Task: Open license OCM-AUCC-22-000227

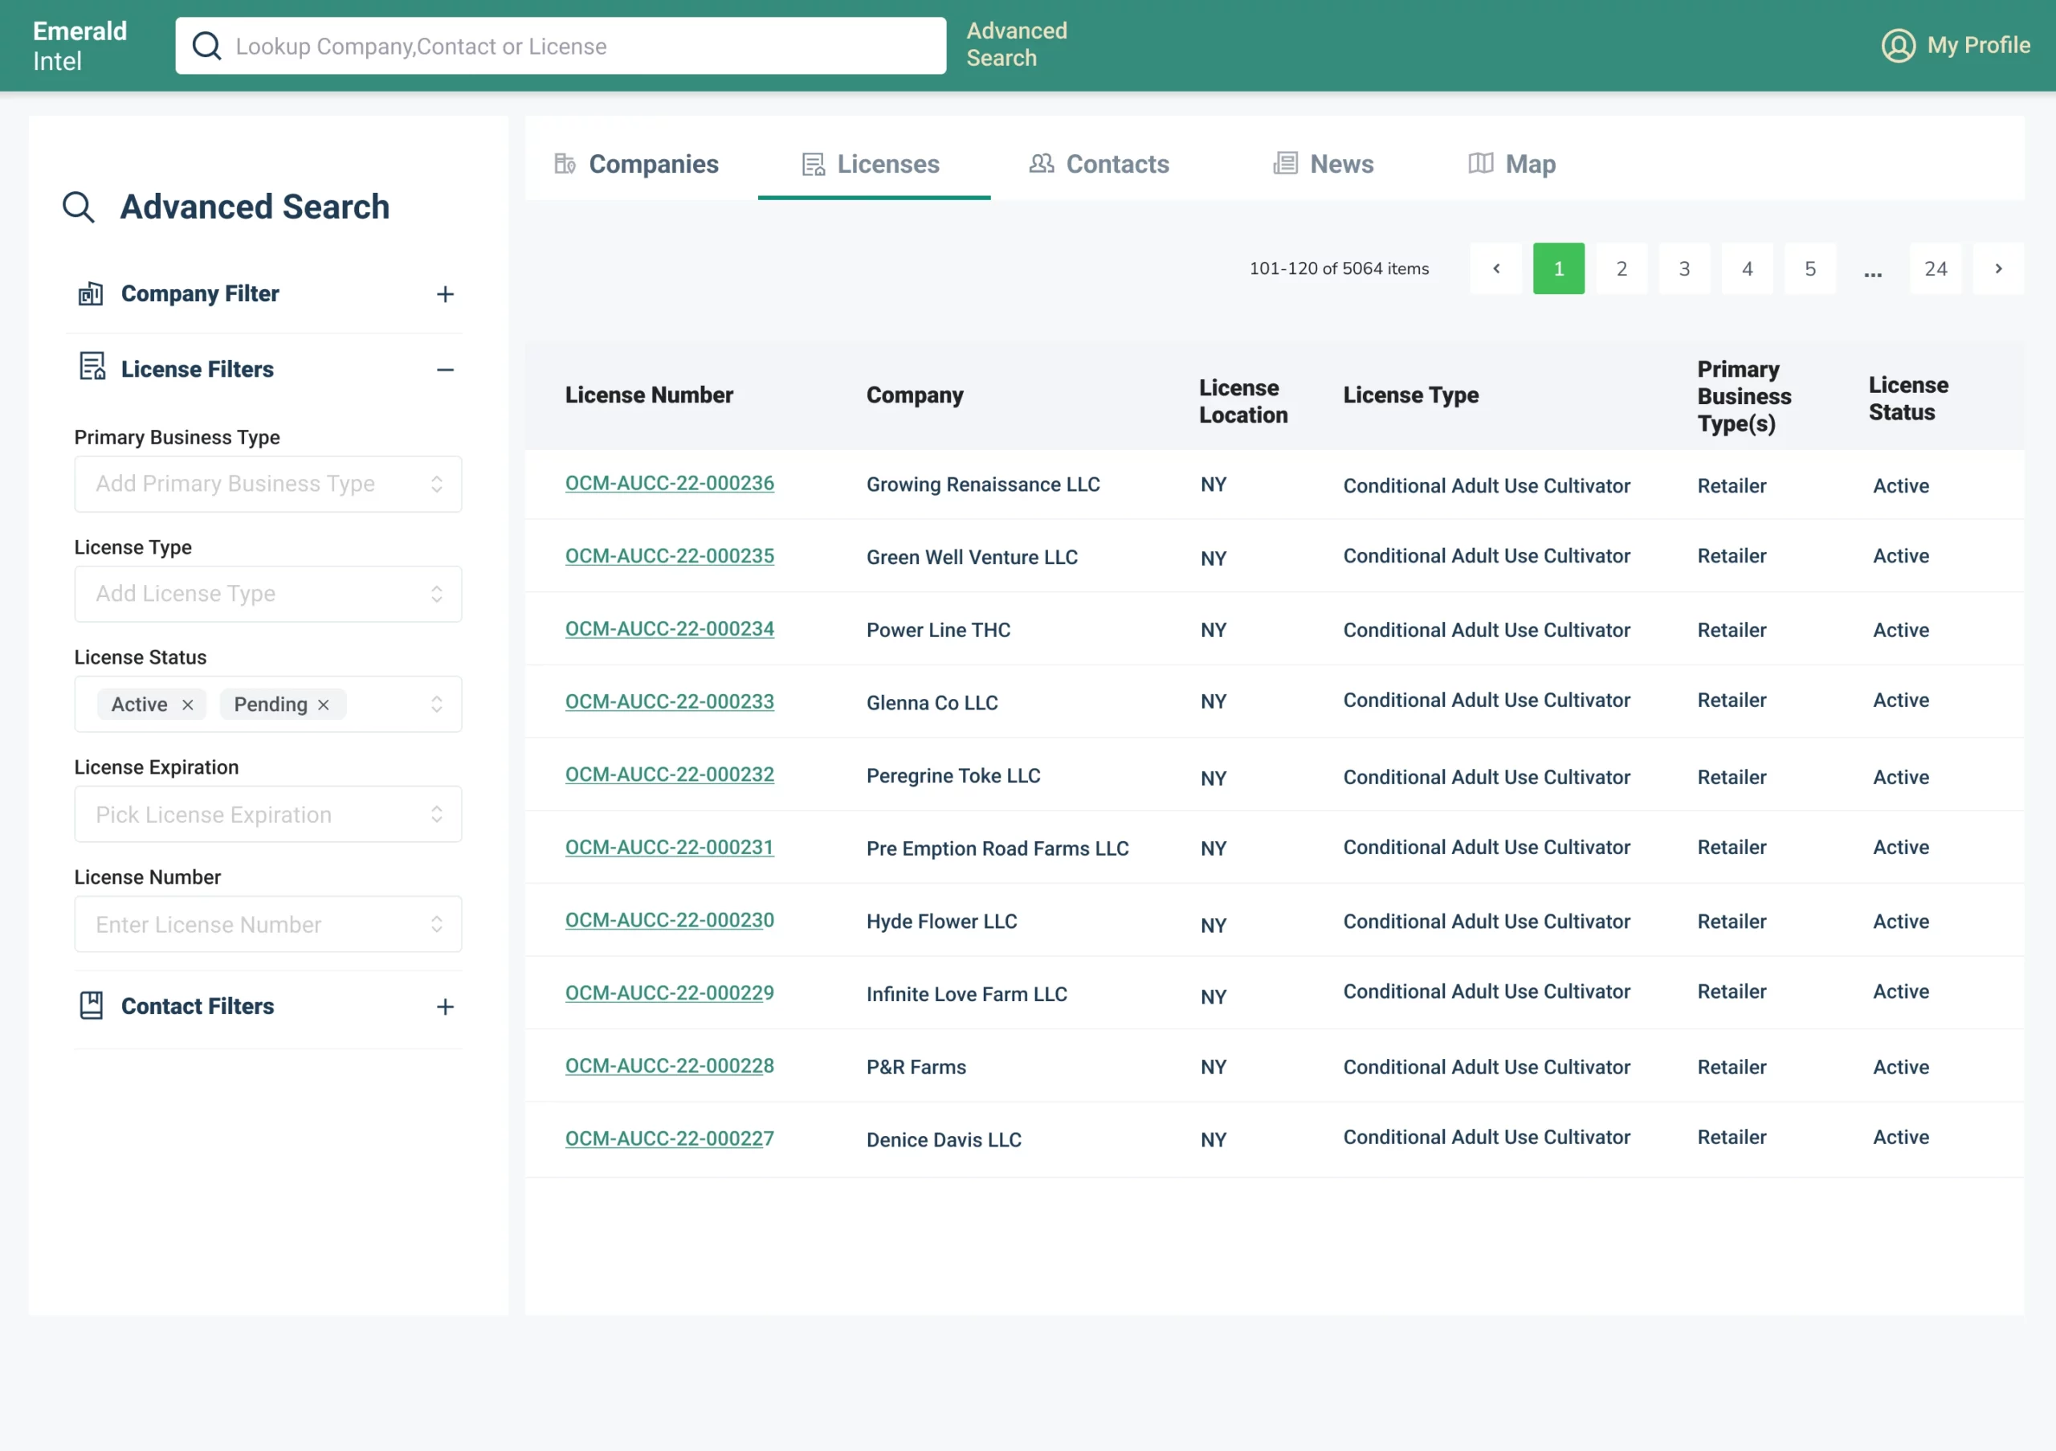Action: pos(670,1138)
